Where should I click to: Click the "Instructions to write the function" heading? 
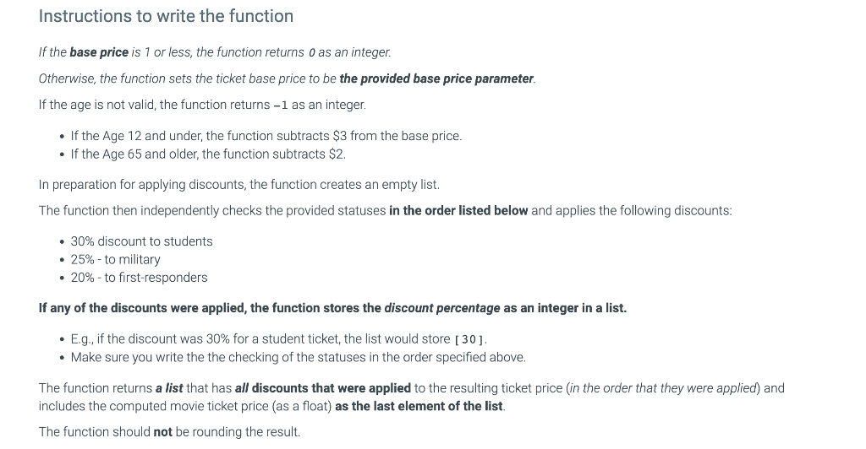tap(166, 16)
